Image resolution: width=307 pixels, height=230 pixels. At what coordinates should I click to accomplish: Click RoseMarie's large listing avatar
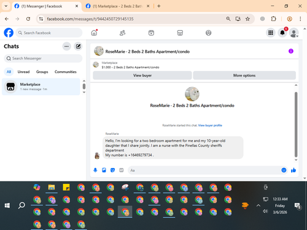(192, 94)
